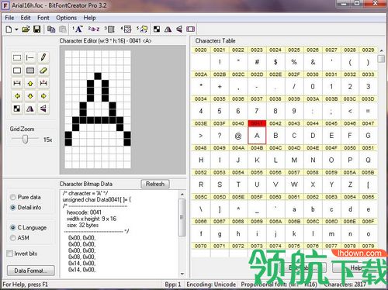
Task: Click the shift right arrow tool
Action: point(43,96)
